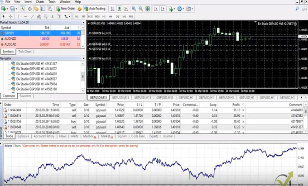Select the M15 timeframe button
This screenshot has height=186, width=308.
point(89,17)
